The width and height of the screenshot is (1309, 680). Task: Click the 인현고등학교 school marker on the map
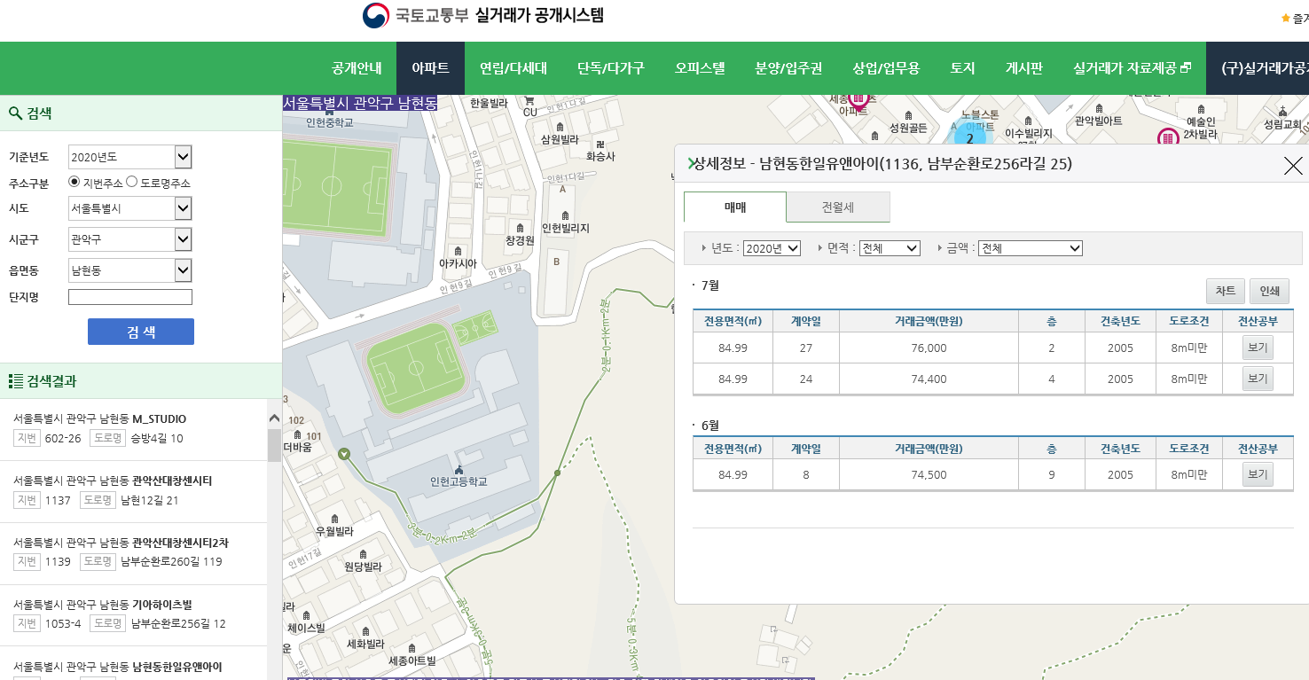461,472
